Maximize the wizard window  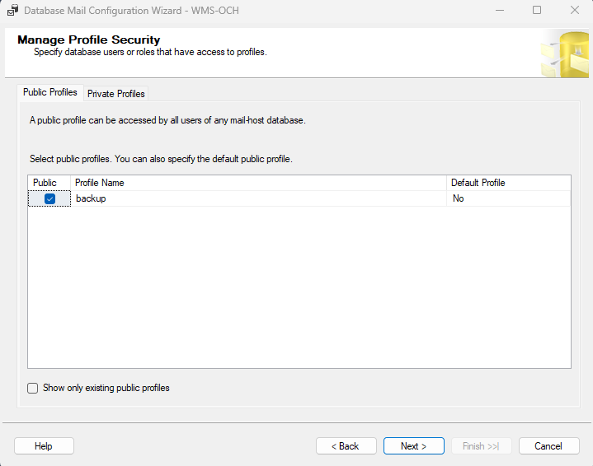pyautogui.click(x=537, y=11)
